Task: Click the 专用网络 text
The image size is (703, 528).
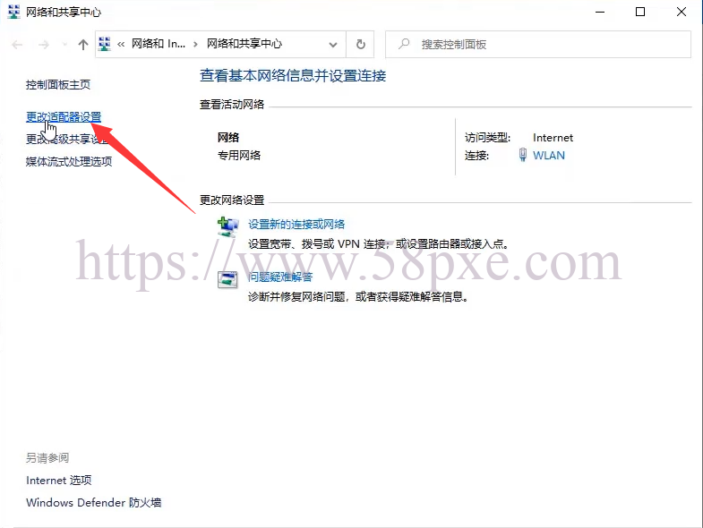Action: click(x=239, y=156)
